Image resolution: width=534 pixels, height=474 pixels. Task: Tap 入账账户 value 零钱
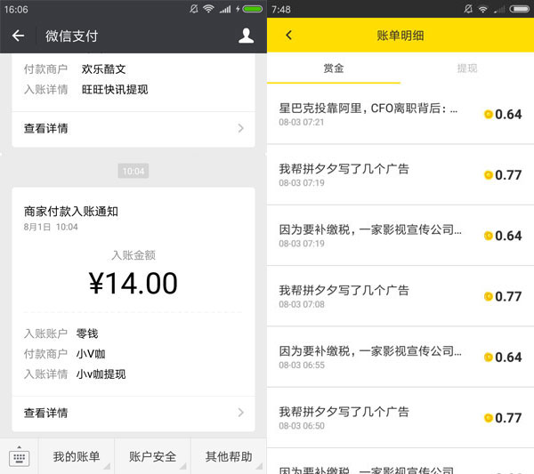[87, 333]
